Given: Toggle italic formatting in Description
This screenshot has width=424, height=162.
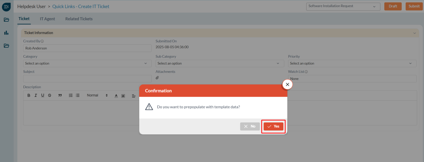Looking at the screenshot, I should tap(36, 96).
